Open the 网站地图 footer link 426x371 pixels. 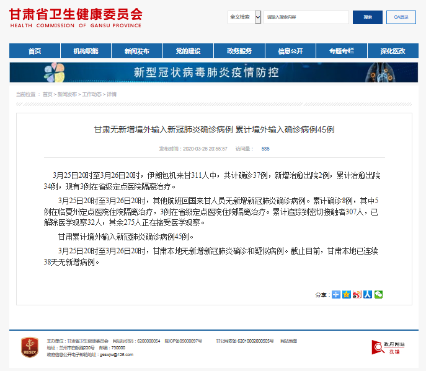tap(288, 341)
